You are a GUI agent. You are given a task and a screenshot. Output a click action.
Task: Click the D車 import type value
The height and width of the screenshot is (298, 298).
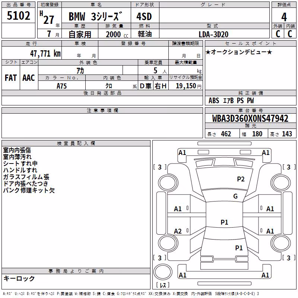pos(146,86)
